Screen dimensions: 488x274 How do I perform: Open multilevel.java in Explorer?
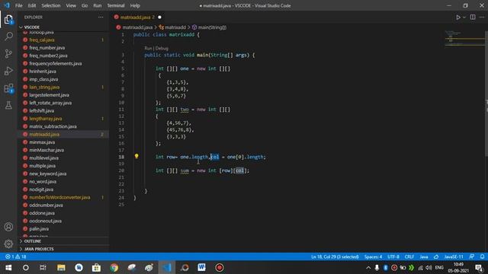(x=44, y=158)
